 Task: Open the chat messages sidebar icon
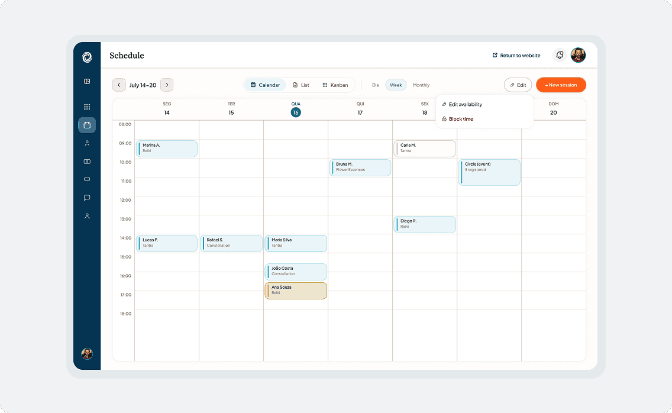87,198
